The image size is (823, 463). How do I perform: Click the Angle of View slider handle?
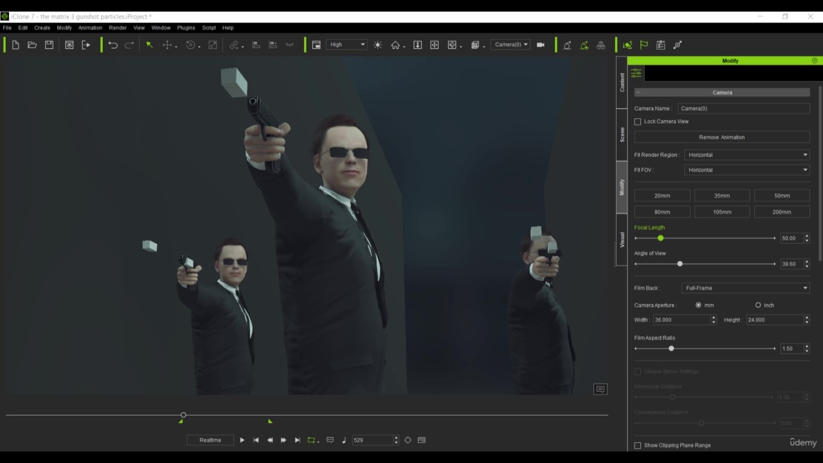tap(680, 264)
